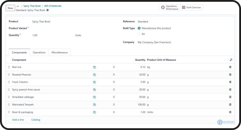The width and height of the screenshot is (241, 130).
Task: Grab the drag handle of Fresh Cilantro row
Action: pyautogui.click(x=9, y=82)
